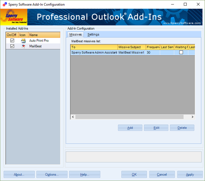Maximize the configuration window
The image size is (205, 181).
[185, 4]
